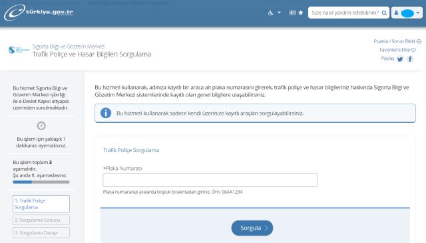426x243 pixels.
Task: Click the blue info icon in notice box
Action: point(106,113)
